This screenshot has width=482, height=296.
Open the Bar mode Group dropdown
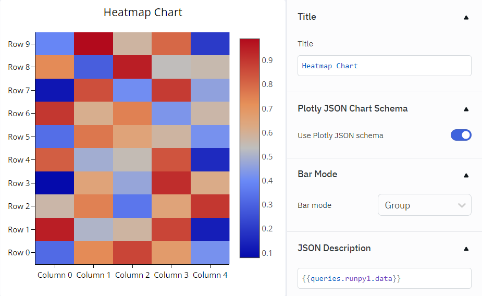(x=424, y=205)
